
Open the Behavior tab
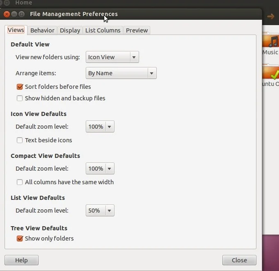[x=42, y=30]
